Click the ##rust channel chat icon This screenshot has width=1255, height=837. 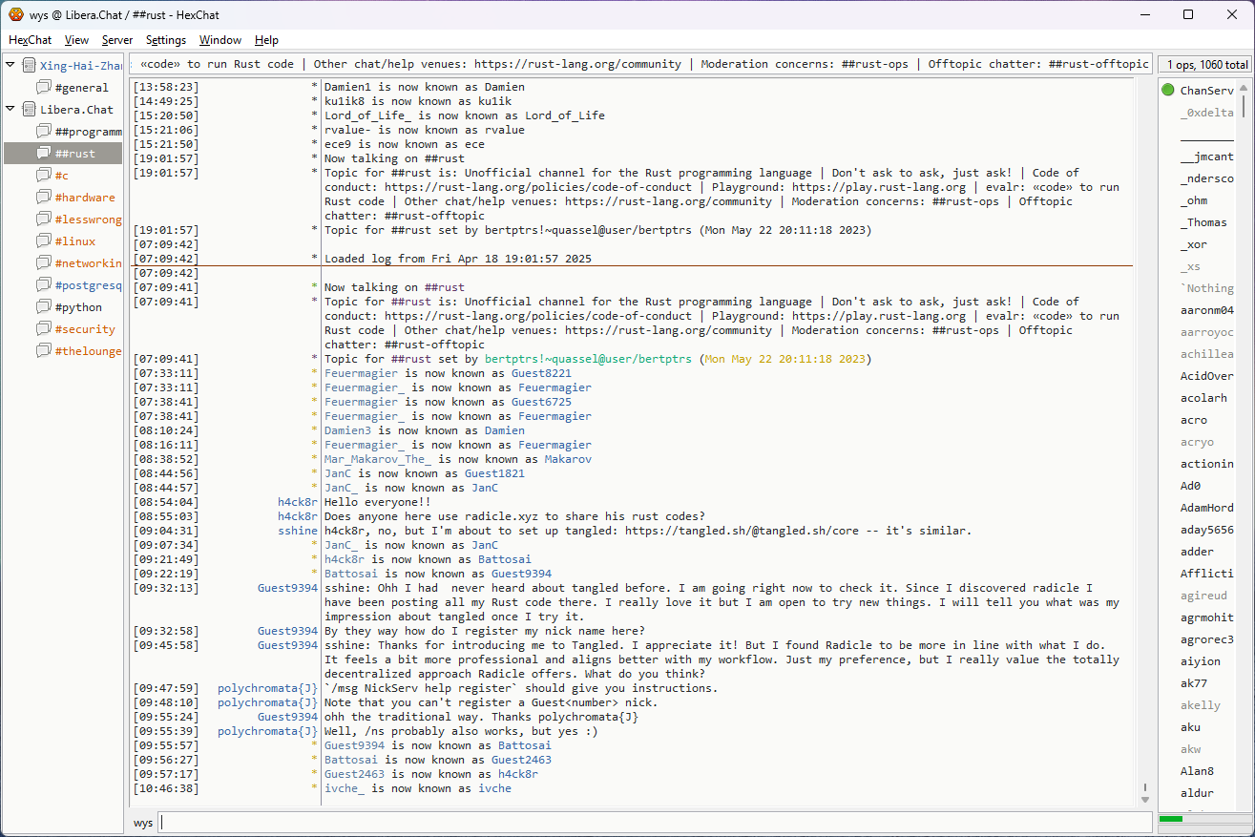44,154
